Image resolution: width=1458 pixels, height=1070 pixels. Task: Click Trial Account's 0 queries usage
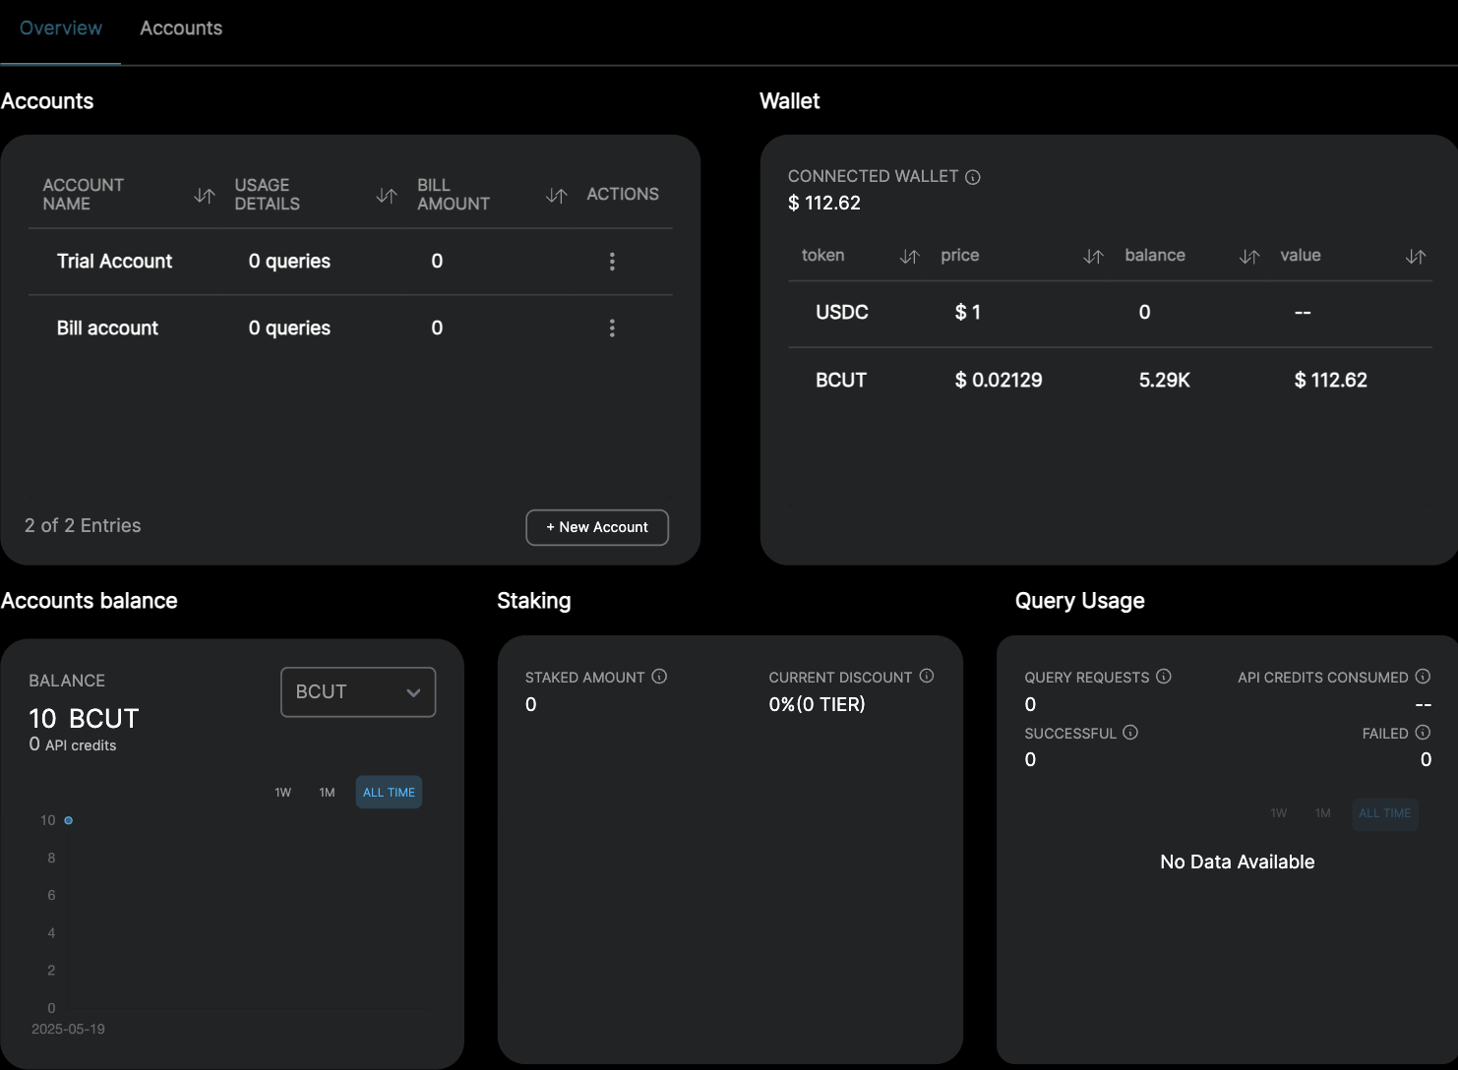[x=289, y=262]
